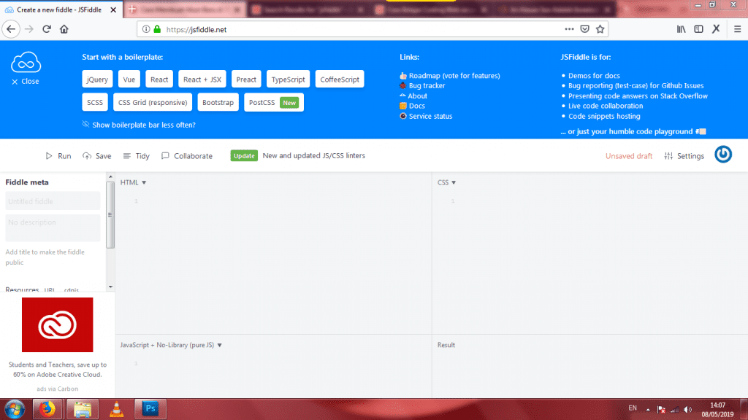Click New and updated JS/CSS linters text
The width and height of the screenshot is (748, 420).
[x=314, y=156]
